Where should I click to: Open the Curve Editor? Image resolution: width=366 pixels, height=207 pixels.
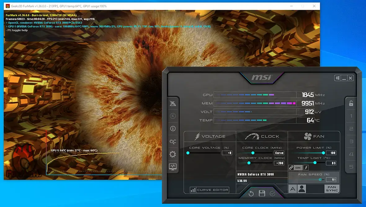pos(209,190)
